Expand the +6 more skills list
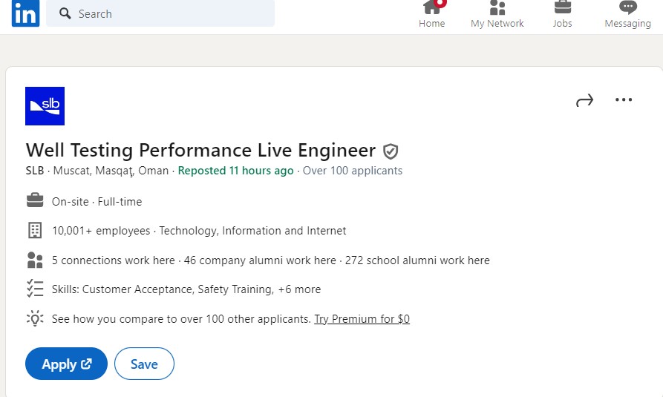The width and height of the screenshot is (663, 397). click(x=299, y=289)
